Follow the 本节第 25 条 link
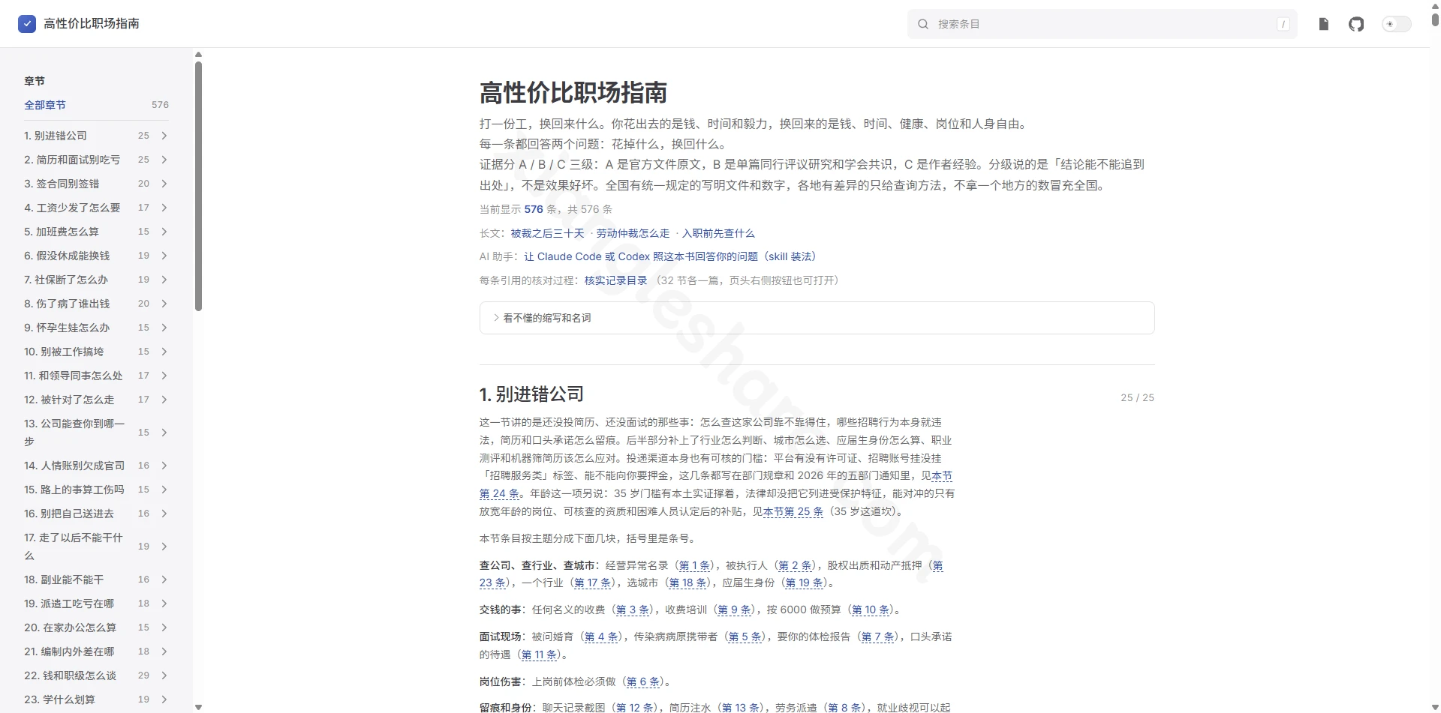The image size is (1441, 713). pos(793,511)
